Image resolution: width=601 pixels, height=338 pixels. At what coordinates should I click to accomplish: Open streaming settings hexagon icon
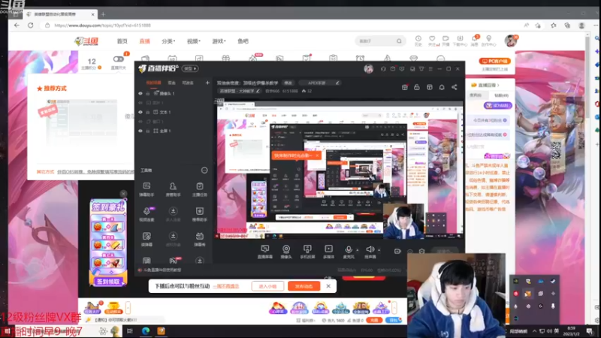tap(421, 252)
